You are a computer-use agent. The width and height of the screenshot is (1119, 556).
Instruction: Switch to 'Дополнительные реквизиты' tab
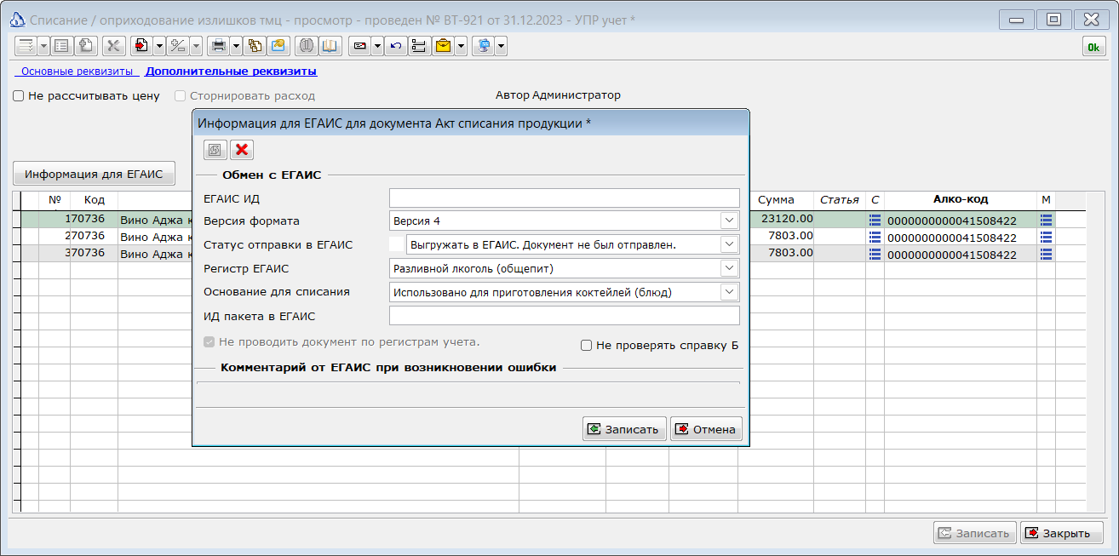pyautogui.click(x=231, y=72)
